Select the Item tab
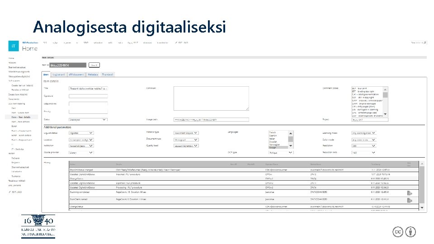The image size is (434, 244). [46, 75]
